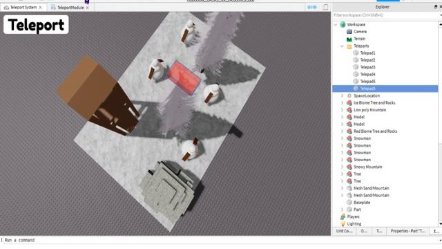Select the Part label above Players
The height and width of the screenshot is (249, 442).
(x=357, y=210)
